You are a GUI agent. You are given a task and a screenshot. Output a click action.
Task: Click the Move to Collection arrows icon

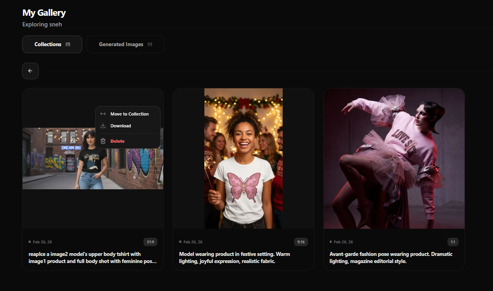pos(103,114)
